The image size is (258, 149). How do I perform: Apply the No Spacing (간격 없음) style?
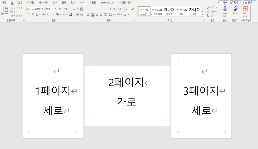pyautogui.click(x=157, y=11)
